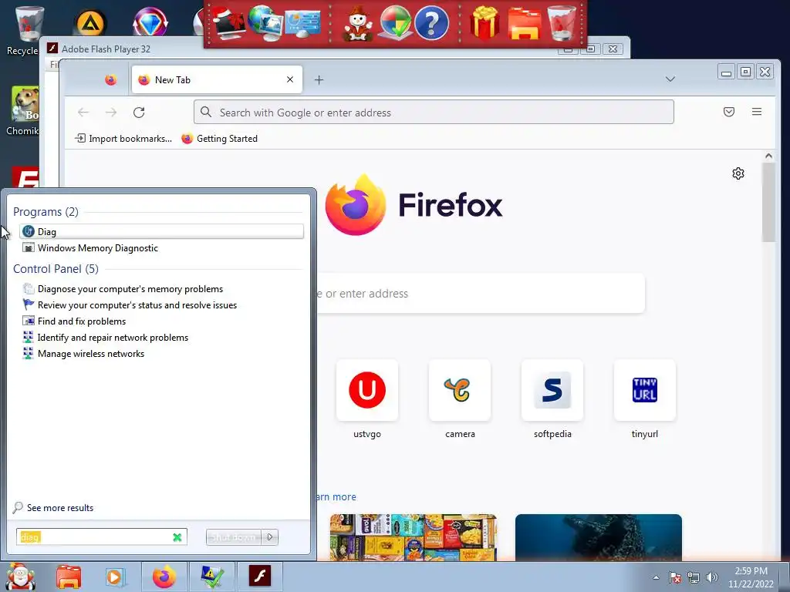
Task: Click Firefox taskbar icon
Action: click(164, 577)
